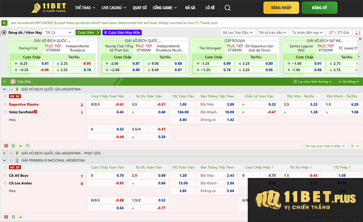Image resolution: width=363 pixels, height=222 pixels.
Task: Click the red scoreboard icon under Riestra match
Action: tap(6, 146)
